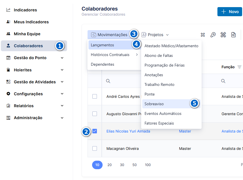Click the Função column filter lines icon
Screen dimensions: 243x180
(239, 67)
